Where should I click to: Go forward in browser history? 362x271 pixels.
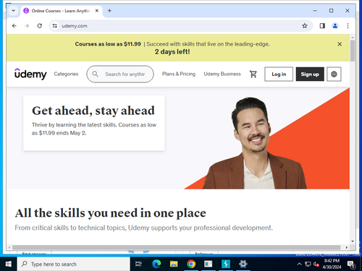(x=27, y=26)
